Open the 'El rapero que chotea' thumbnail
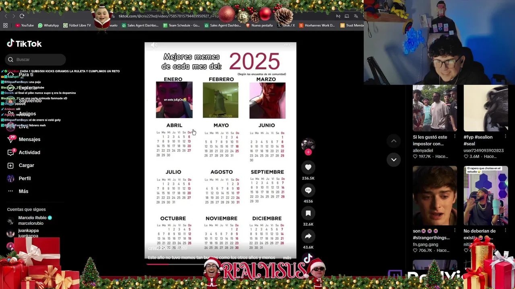The height and width of the screenshot is (289, 515). point(486,196)
